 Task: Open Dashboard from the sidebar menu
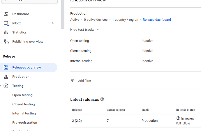pos(21,14)
